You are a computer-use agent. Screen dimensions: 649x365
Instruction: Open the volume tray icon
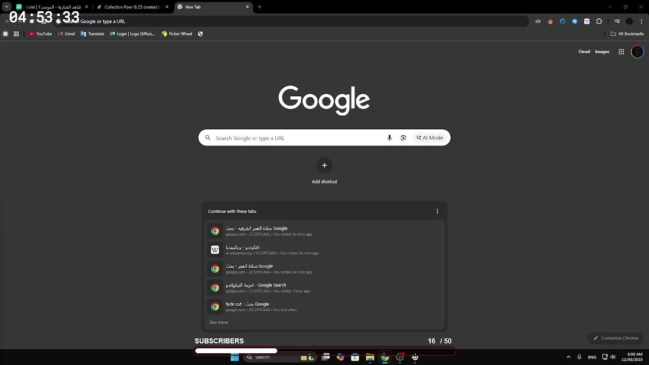pyautogui.click(x=612, y=357)
